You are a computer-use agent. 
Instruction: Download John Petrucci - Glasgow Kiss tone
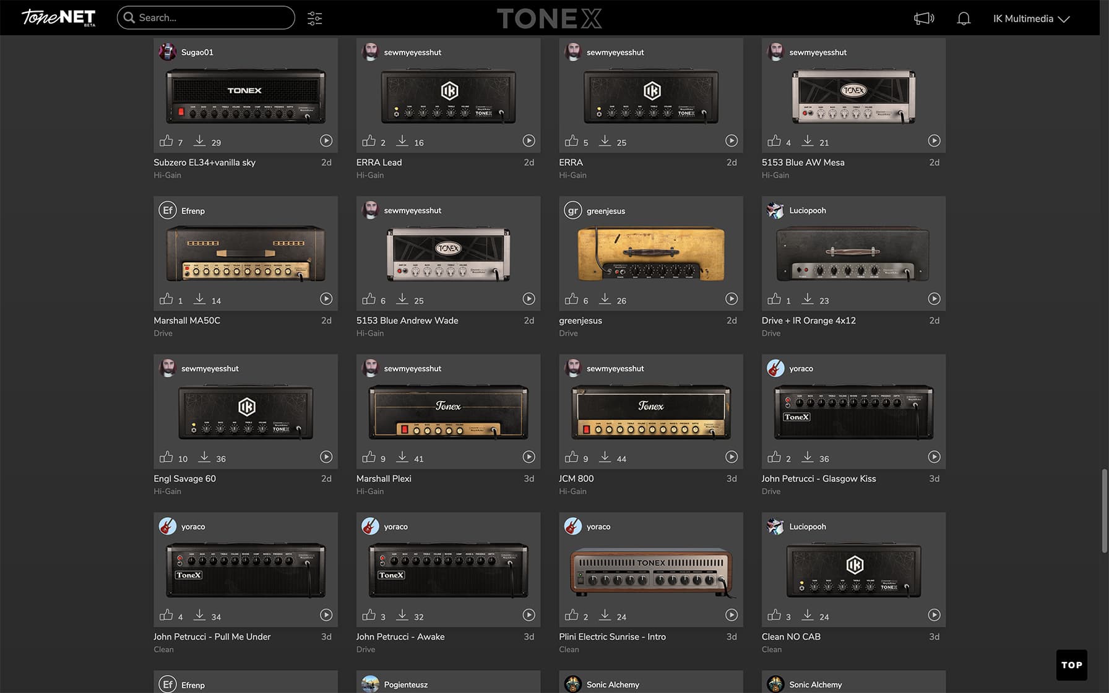coord(808,457)
